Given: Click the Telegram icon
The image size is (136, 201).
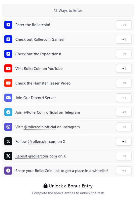Looking at the screenshot, I should (x=8, y=112).
